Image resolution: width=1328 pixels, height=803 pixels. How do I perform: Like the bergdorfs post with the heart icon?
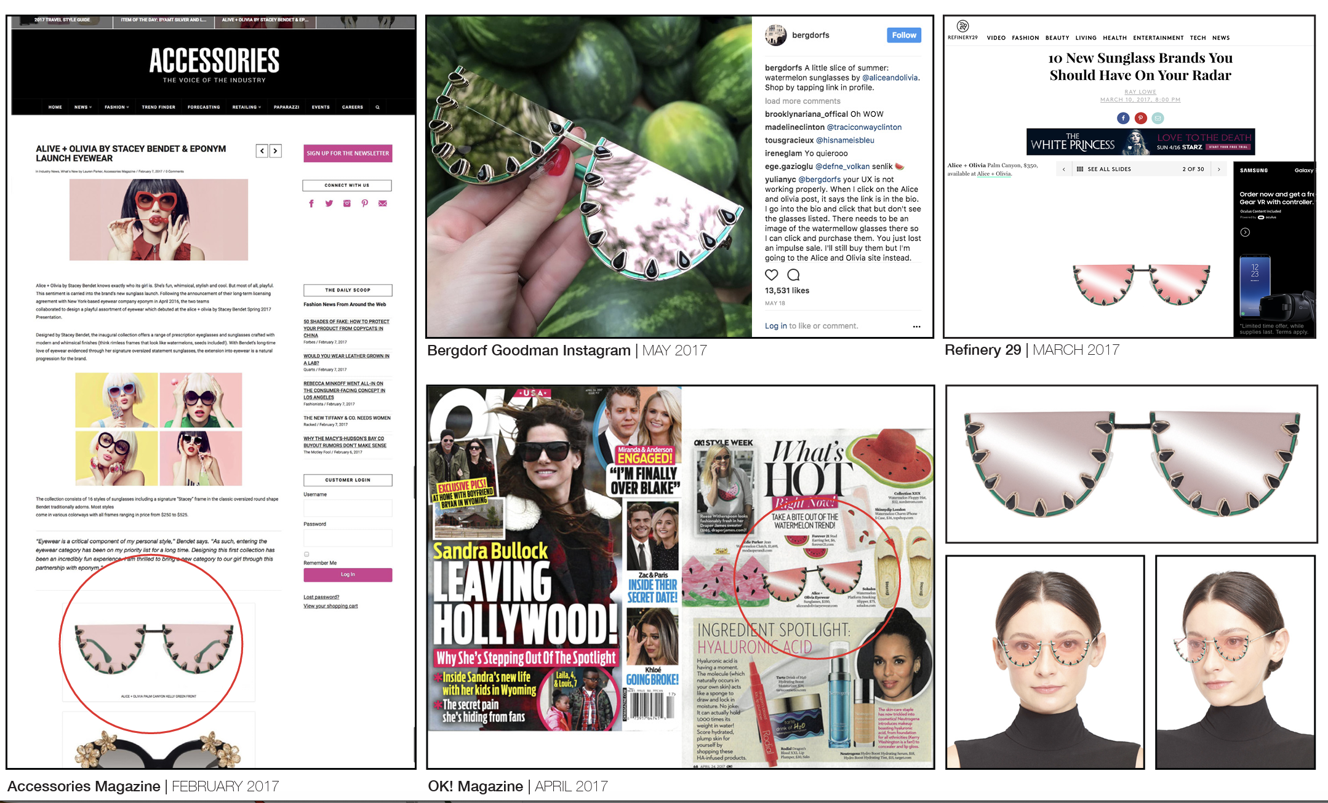(772, 275)
